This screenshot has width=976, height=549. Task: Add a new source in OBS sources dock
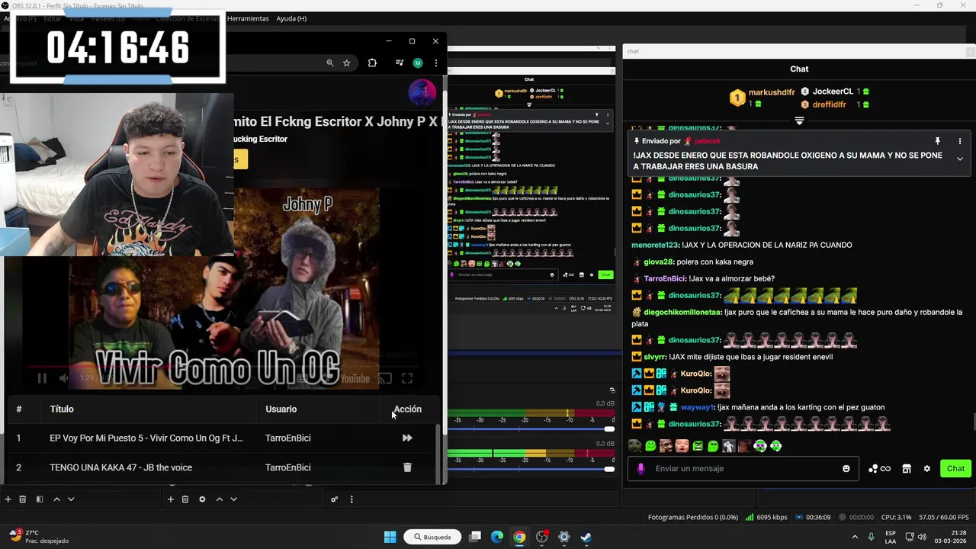(170, 499)
